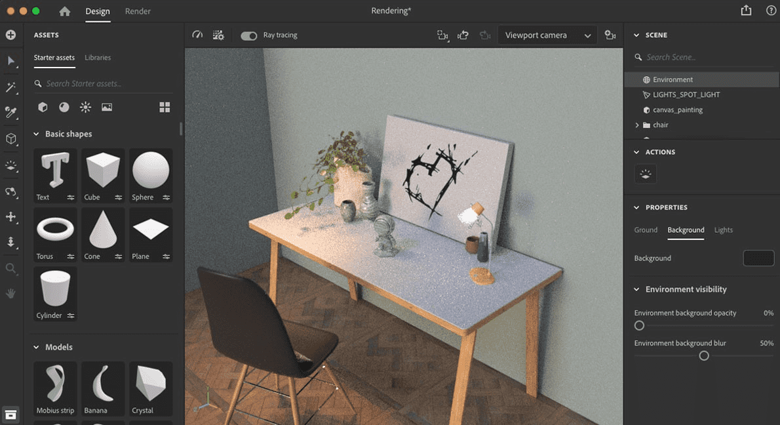Screen dimensions: 780x425
Task: Collapse the Properties panel
Action: point(636,207)
